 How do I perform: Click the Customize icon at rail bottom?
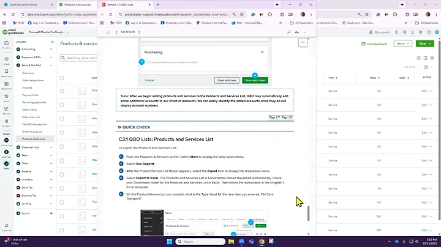pos(6,226)
